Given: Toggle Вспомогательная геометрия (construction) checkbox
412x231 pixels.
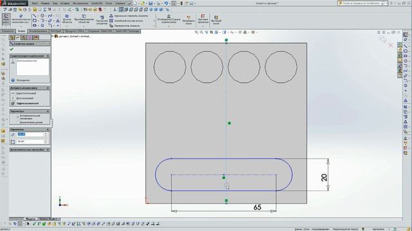Looking at the screenshot, I should pyautogui.click(x=18, y=117).
